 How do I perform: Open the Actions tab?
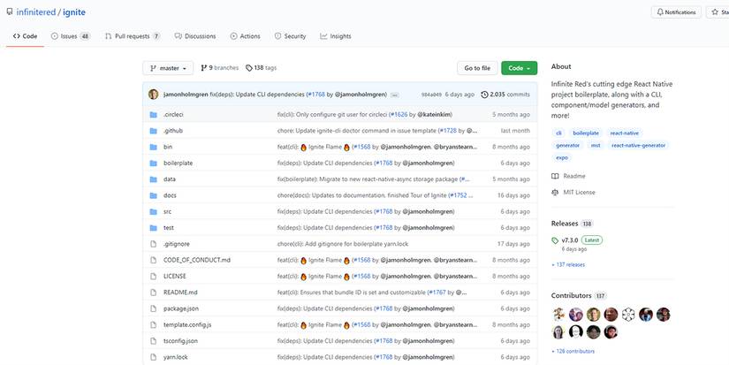(x=245, y=36)
